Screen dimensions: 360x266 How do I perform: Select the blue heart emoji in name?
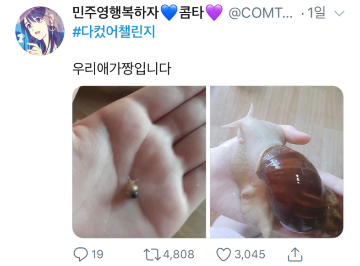tap(169, 13)
